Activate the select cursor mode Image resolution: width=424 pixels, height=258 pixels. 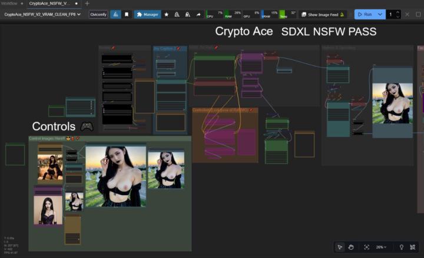point(340,247)
